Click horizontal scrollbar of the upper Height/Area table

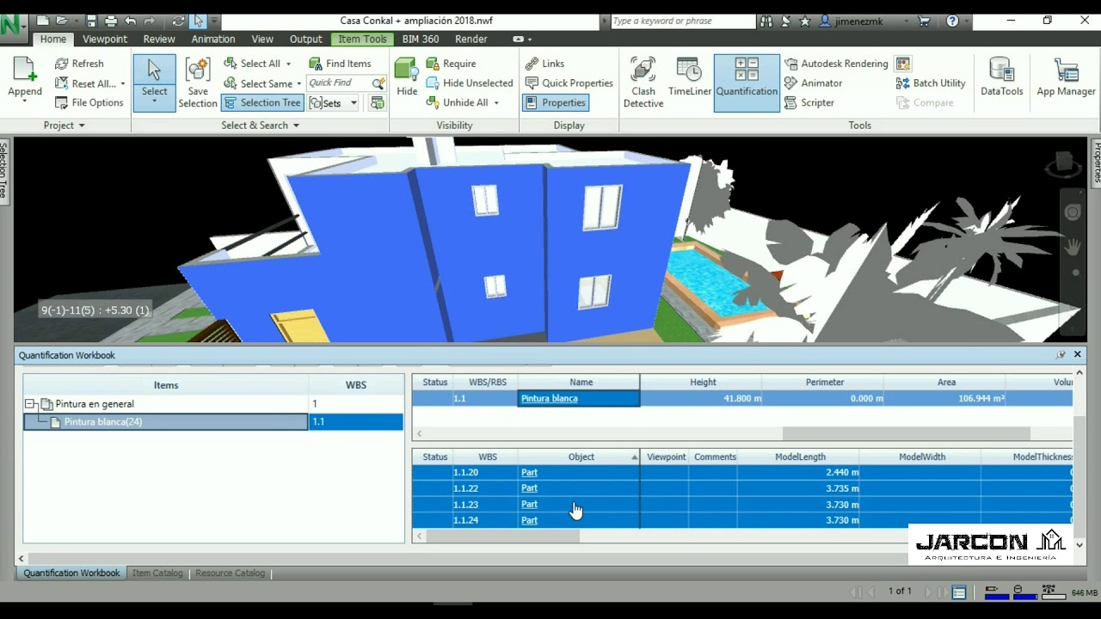click(x=906, y=433)
